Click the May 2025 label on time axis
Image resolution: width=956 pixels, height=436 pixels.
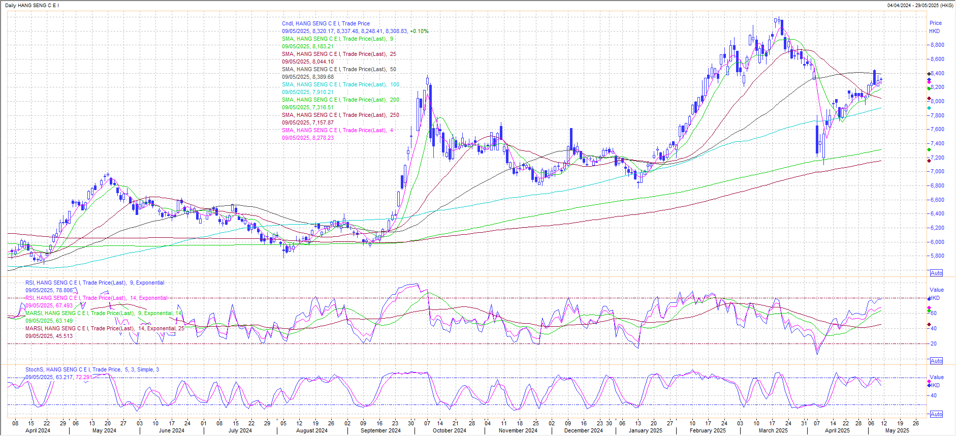click(897, 430)
